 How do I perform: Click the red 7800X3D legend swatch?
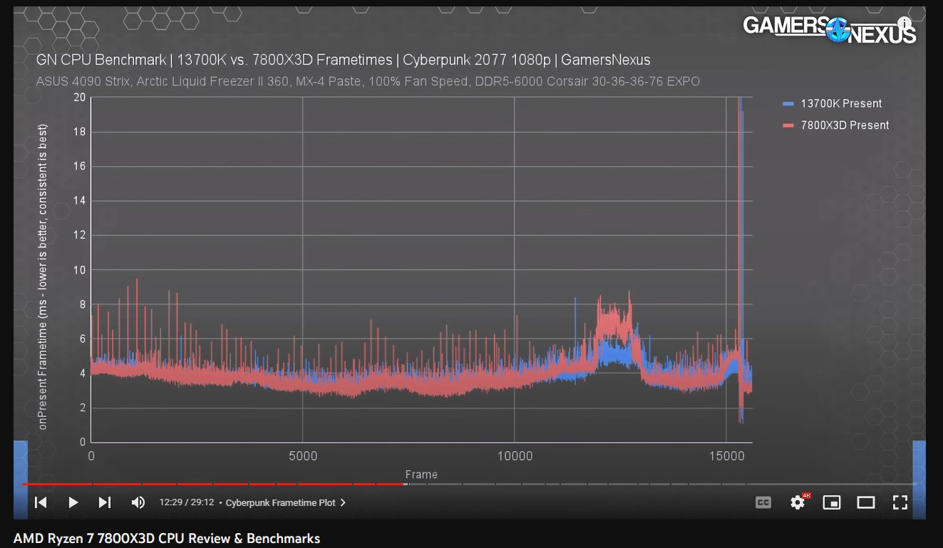click(788, 126)
